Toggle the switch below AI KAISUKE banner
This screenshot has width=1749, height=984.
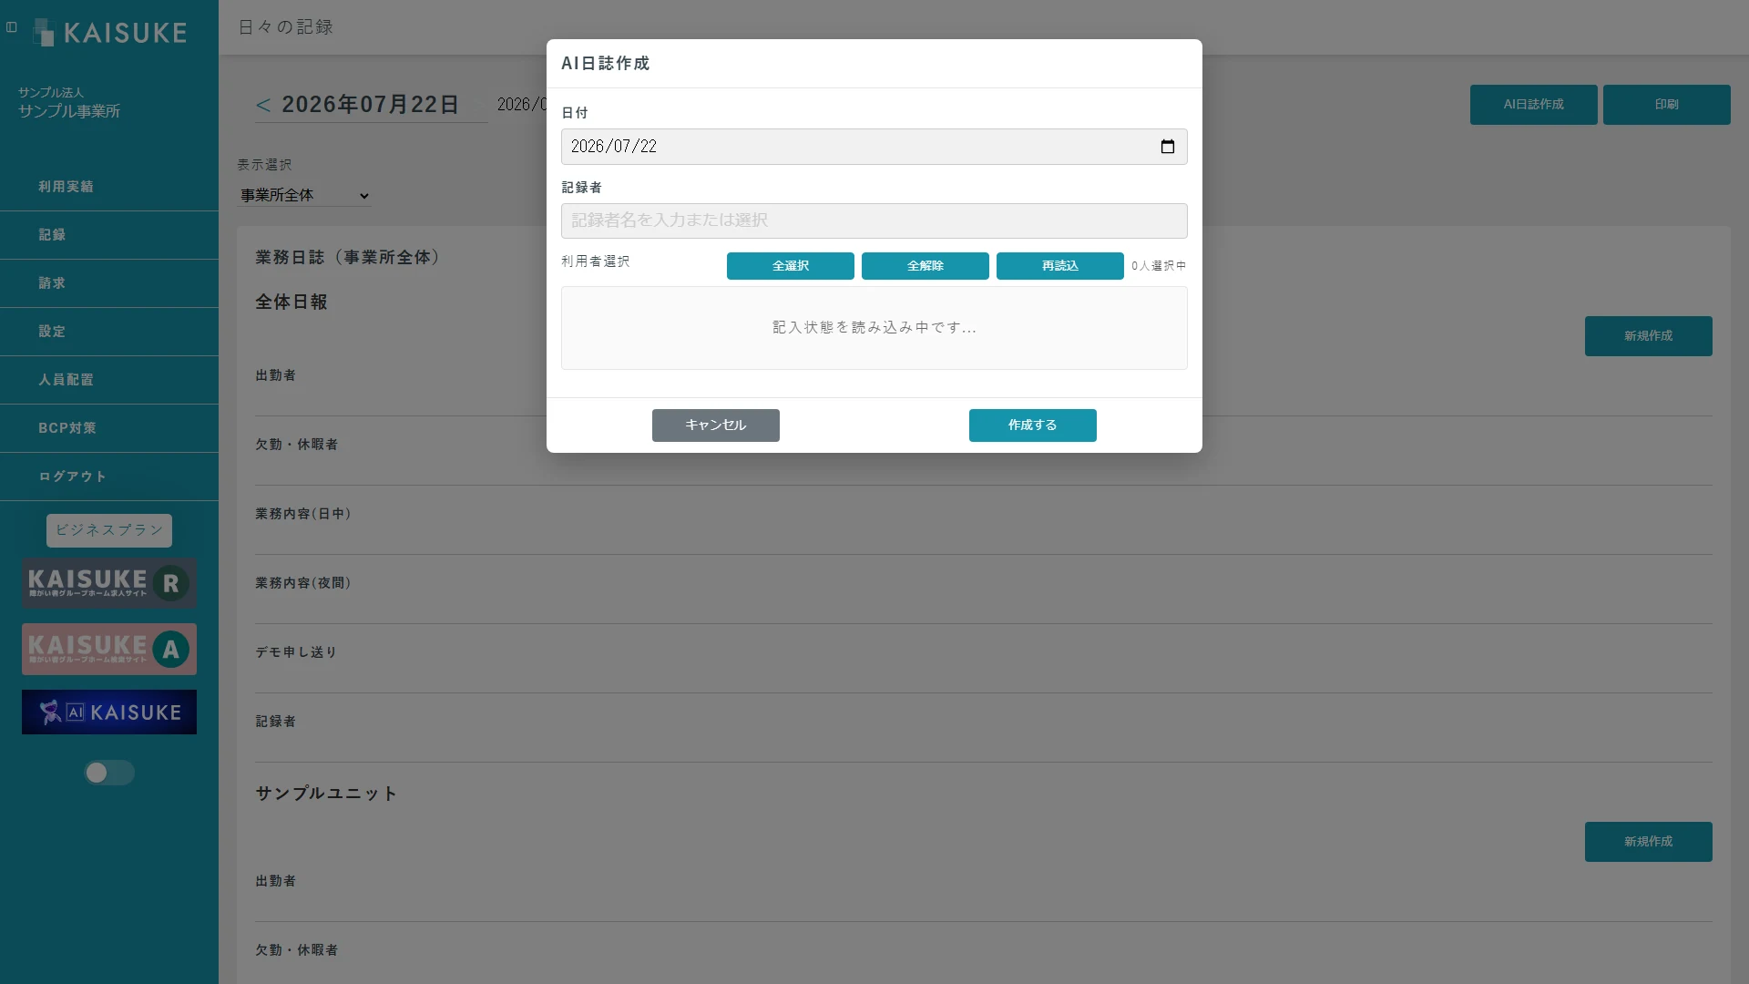click(x=109, y=773)
